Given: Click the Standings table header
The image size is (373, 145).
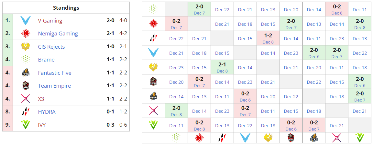Looking at the screenshot, I should coord(66,8).
